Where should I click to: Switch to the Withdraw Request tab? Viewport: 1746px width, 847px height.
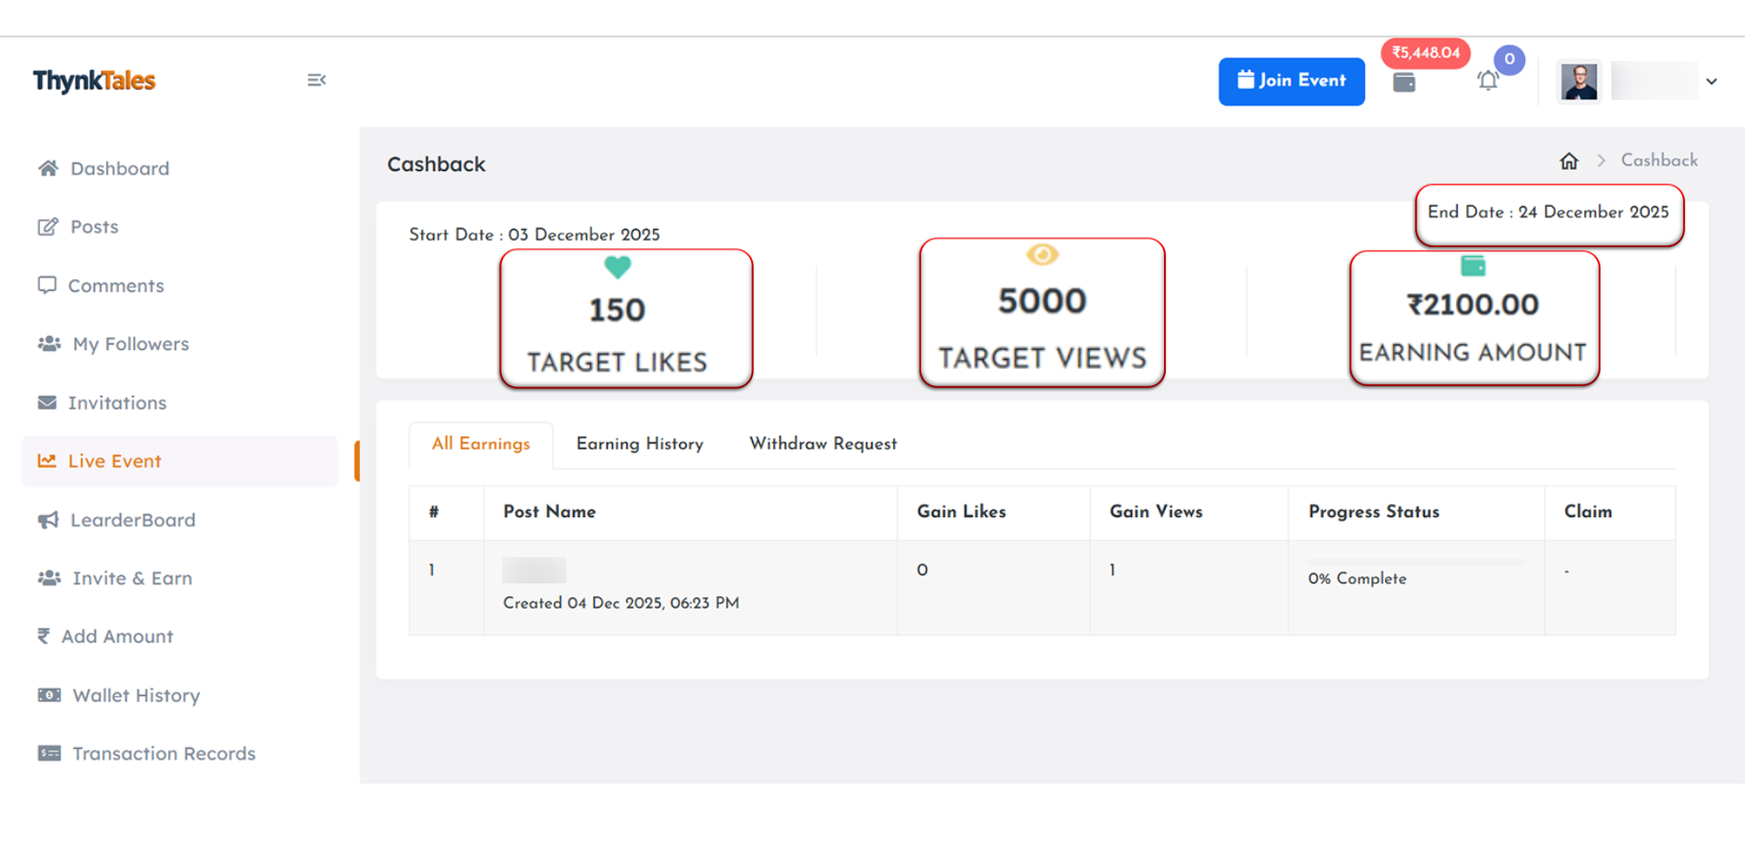point(822,443)
